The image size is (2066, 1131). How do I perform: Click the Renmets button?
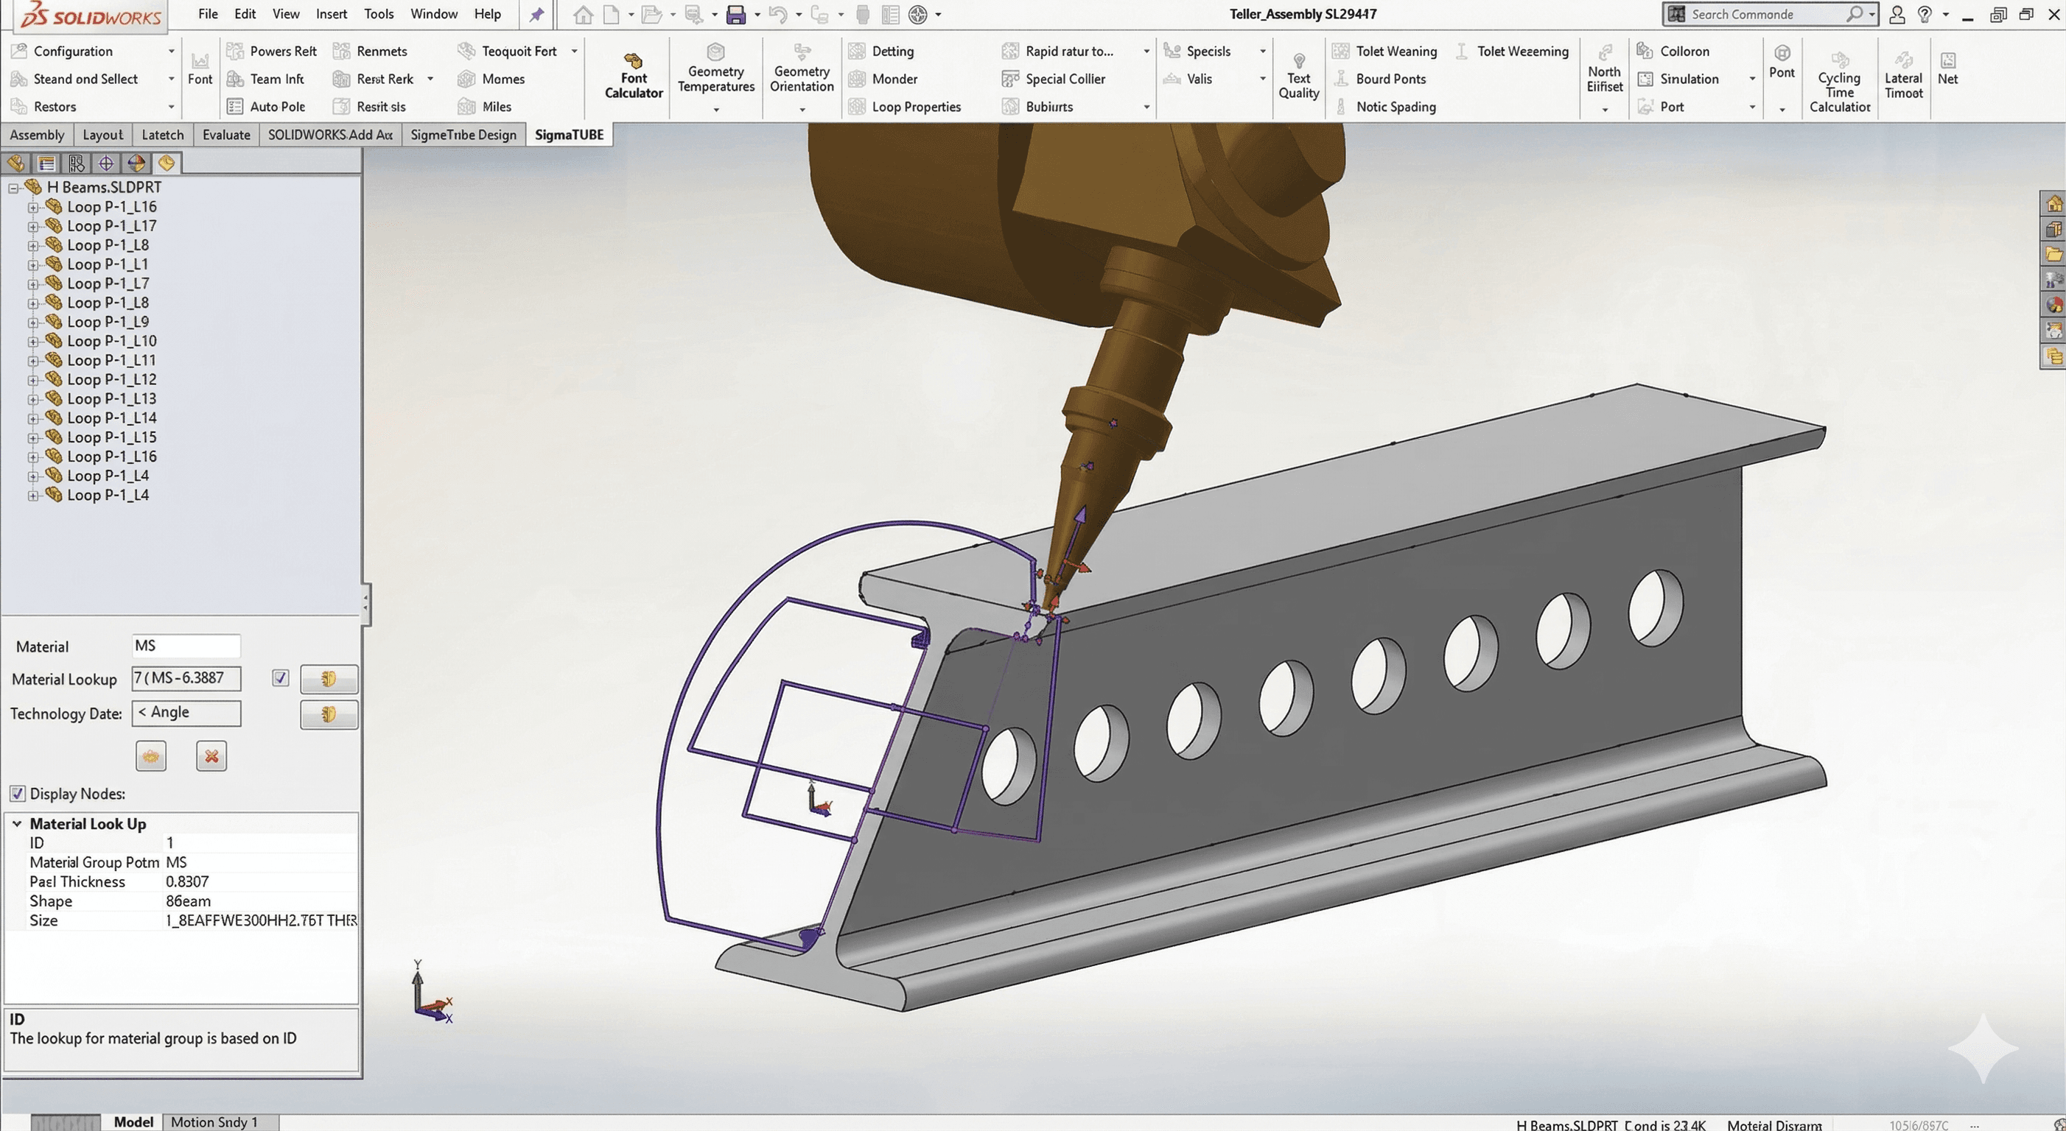point(370,52)
